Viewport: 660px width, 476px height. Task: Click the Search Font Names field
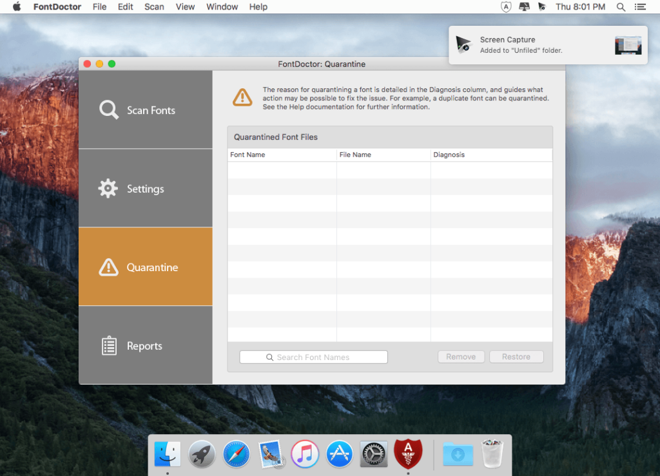pyautogui.click(x=313, y=356)
